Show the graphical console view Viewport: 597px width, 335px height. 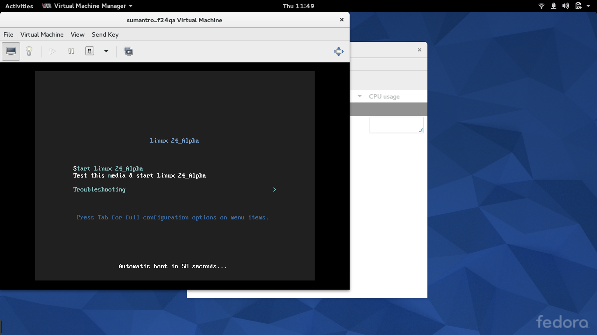pos(11,51)
